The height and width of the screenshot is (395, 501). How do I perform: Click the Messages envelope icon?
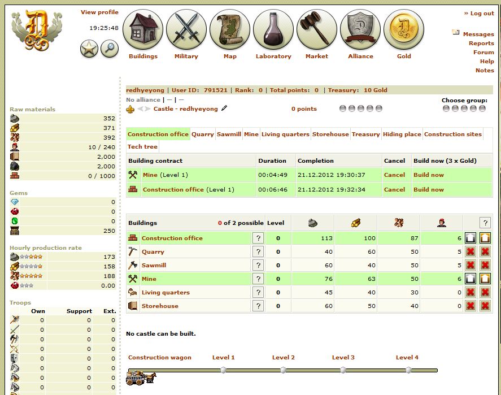[x=456, y=32]
